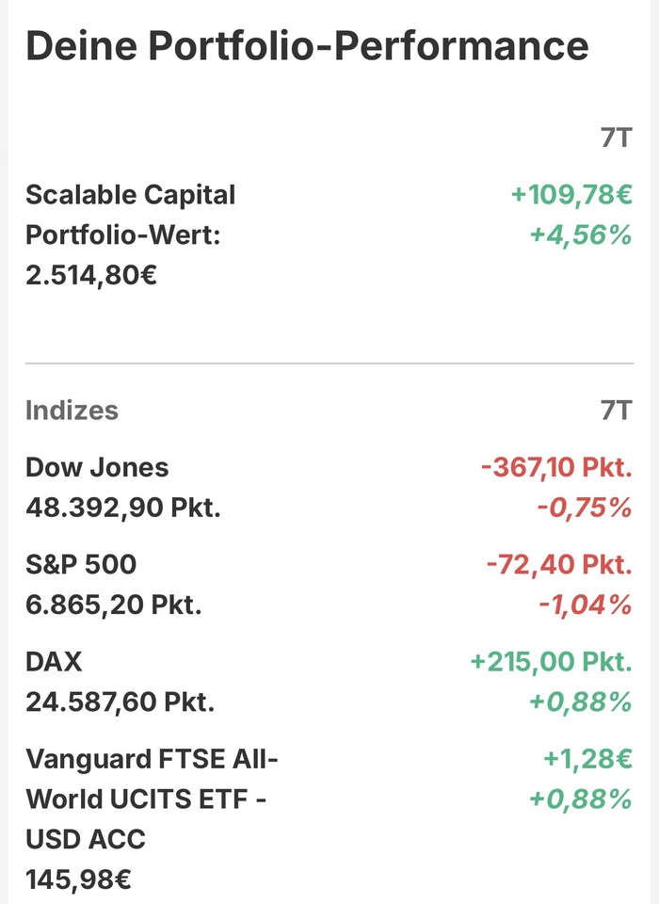The width and height of the screenshot is (659, 904).
Task: Change the 7T period in the Indizes section
Action: tap(616, 411)
